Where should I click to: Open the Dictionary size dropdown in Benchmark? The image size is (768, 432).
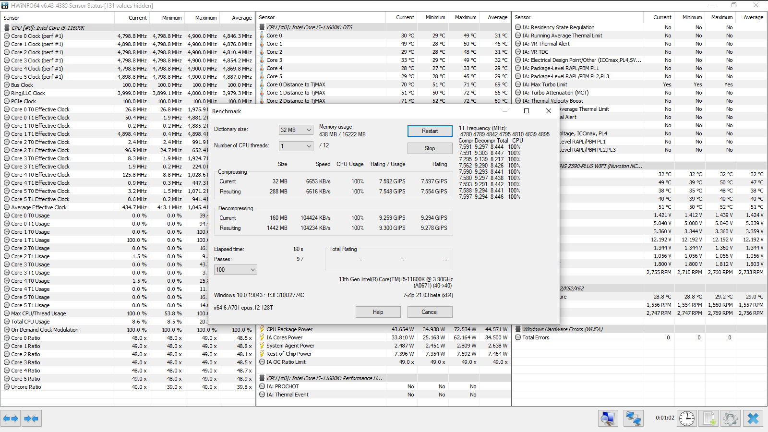[296, 130]
